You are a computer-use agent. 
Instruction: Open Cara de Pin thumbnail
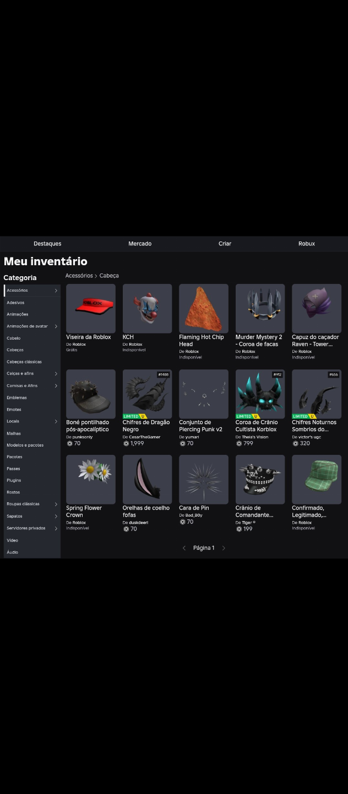click(x=204, y=480)
